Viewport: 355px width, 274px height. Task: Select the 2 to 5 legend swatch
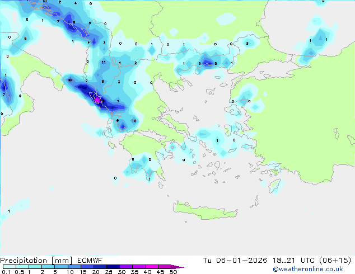pyautogui.click(x=48, y=267)
